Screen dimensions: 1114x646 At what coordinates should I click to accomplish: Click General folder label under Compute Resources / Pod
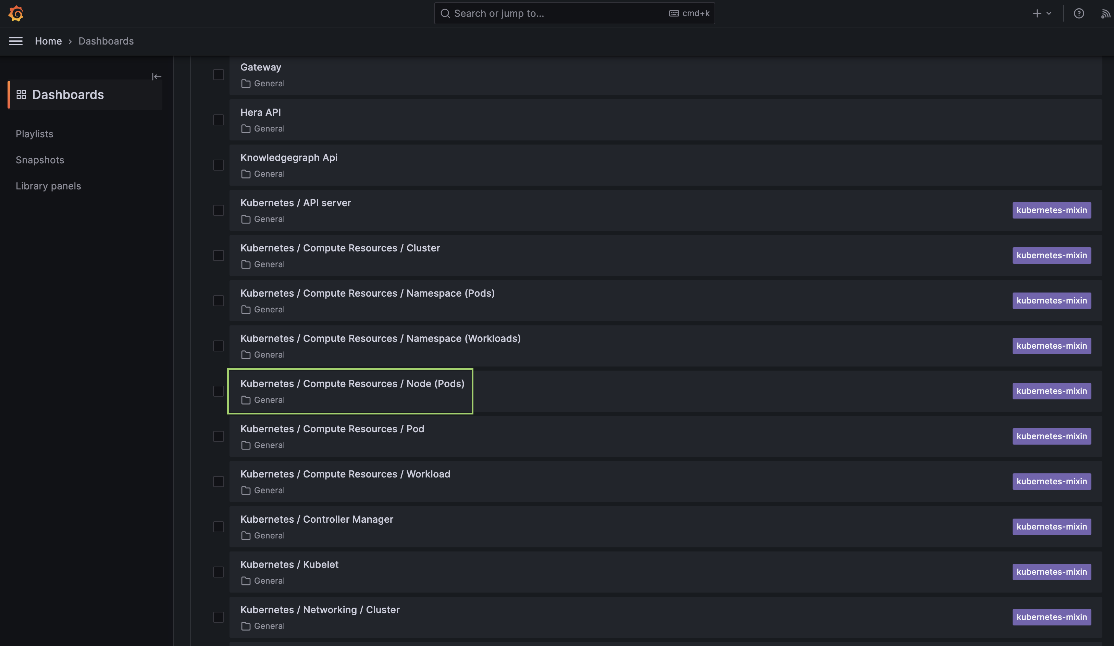click(269, 445)
